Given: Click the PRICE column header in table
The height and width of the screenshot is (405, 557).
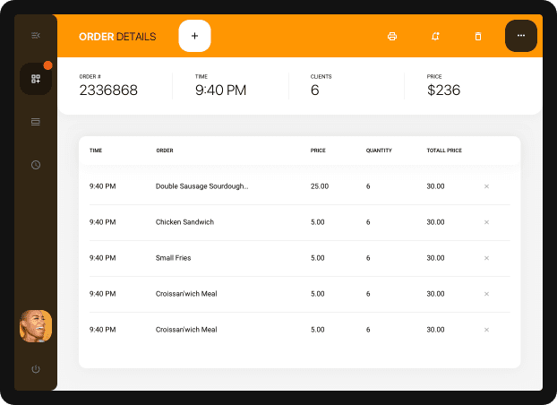Looking at the screenshot, I should [x=318, y=151].
